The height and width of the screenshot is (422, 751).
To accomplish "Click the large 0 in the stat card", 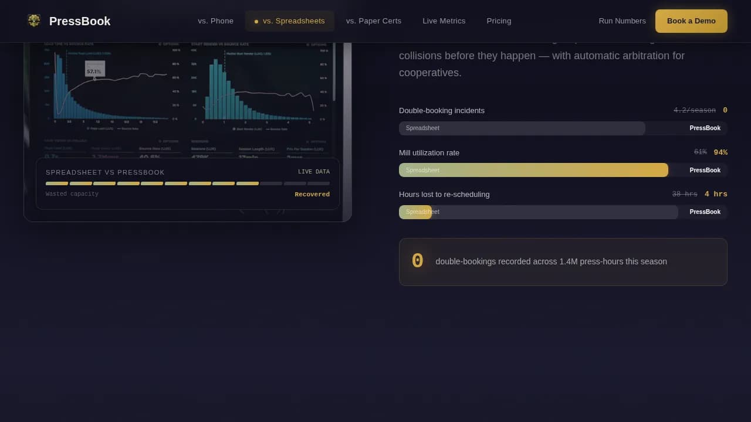I will pyautogui.click(x=417, y=261).
